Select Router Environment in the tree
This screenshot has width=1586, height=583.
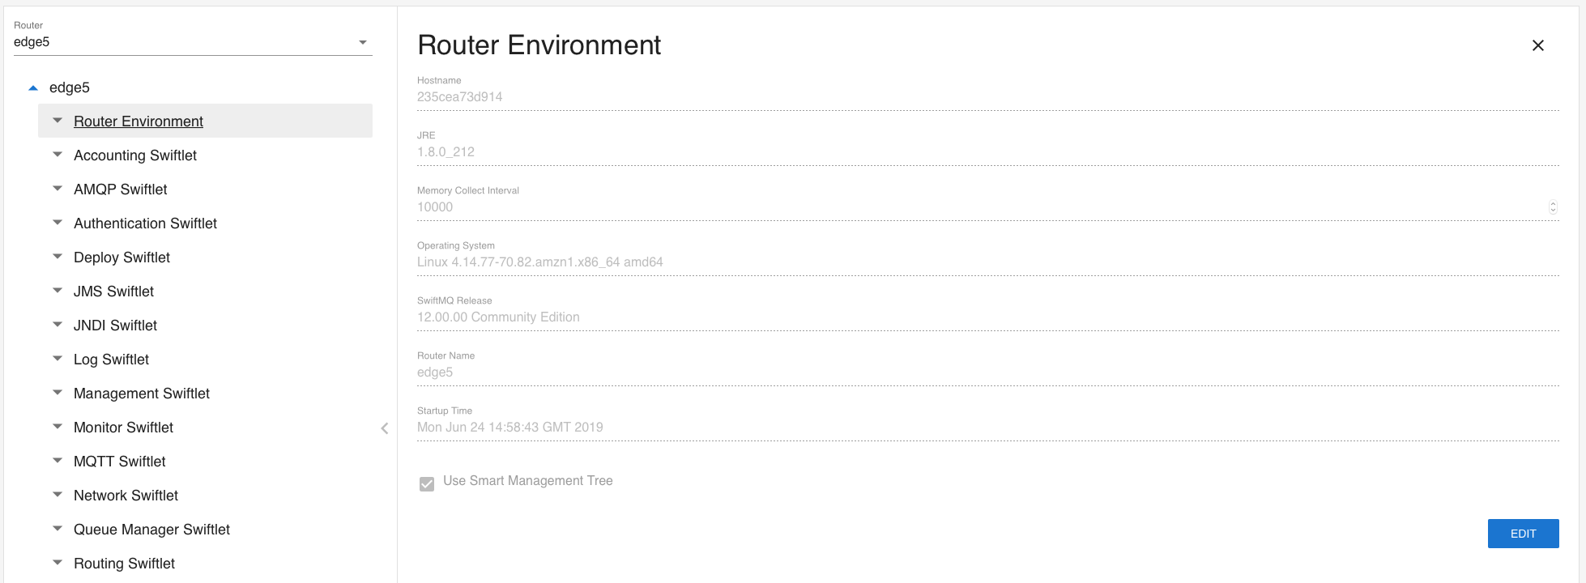(139, 121)
